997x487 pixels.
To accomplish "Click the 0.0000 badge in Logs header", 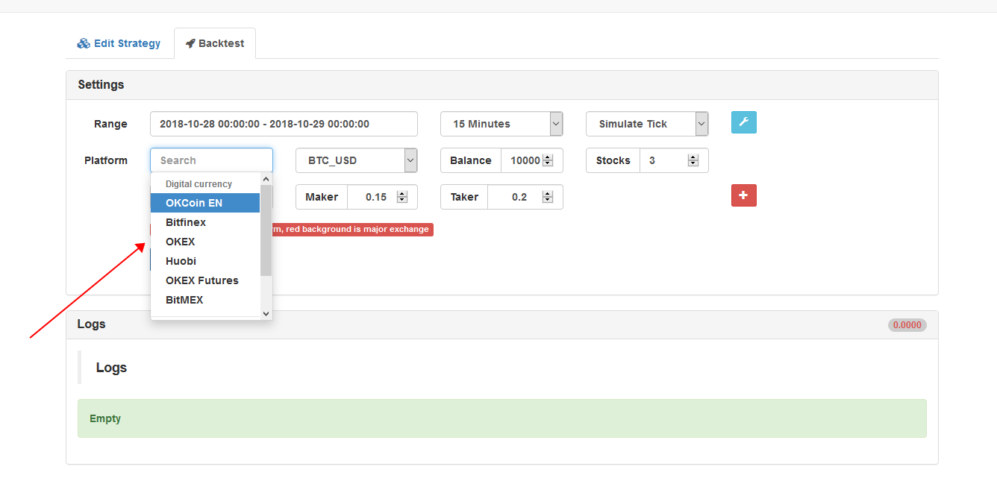I will tap(907, 325).
